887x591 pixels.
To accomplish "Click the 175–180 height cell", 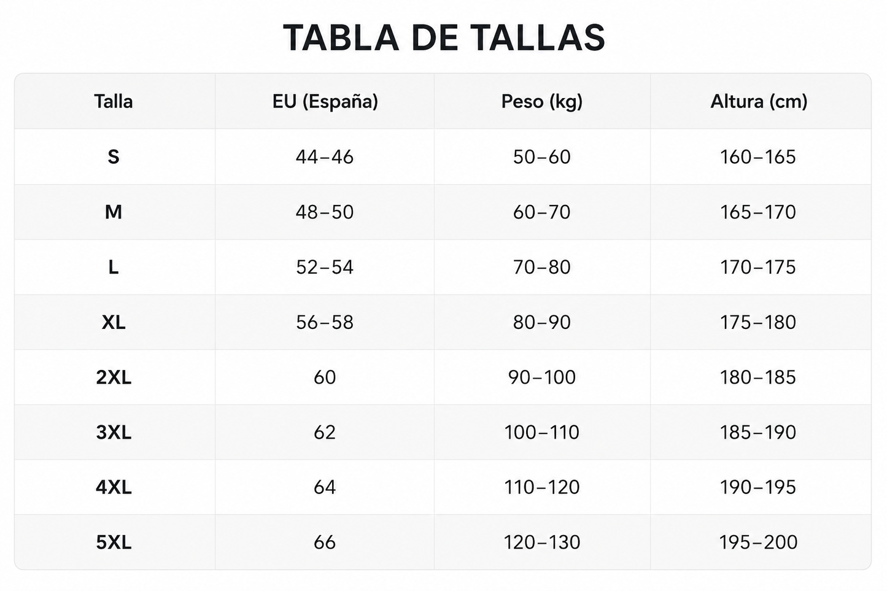I will click(758, 322).
